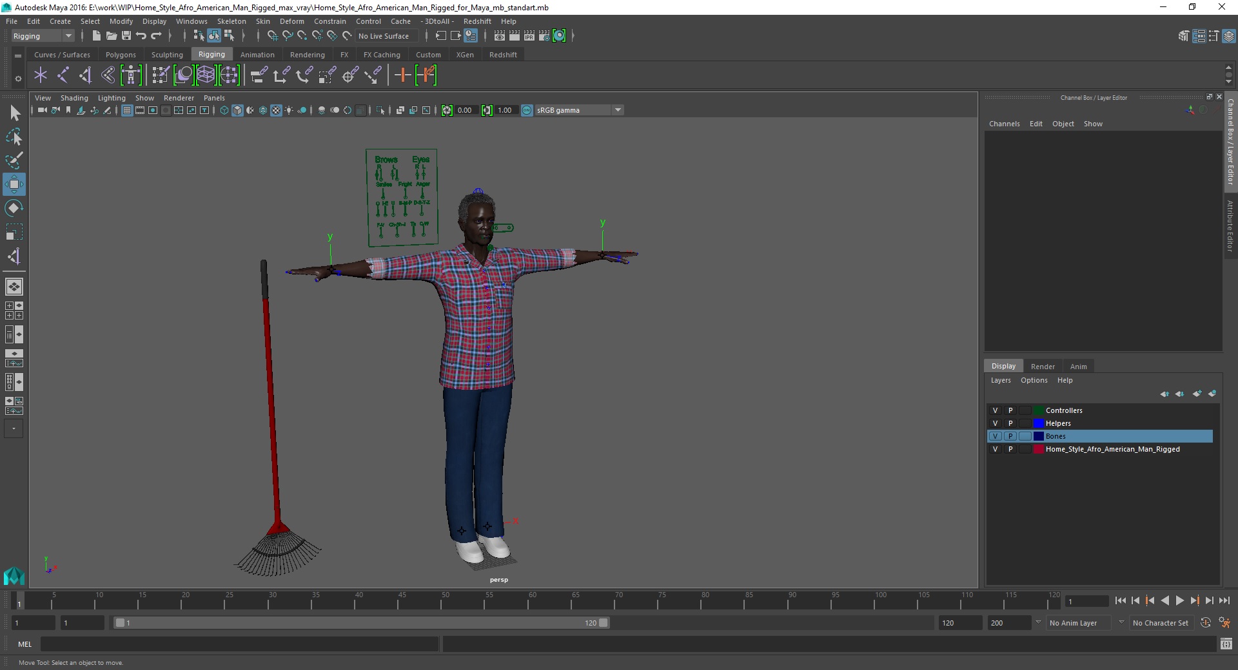The width and height of the screenshot is (1238, 670).
Task: Click the Parent Constraint shelf icon
Action: coord(260,75)
